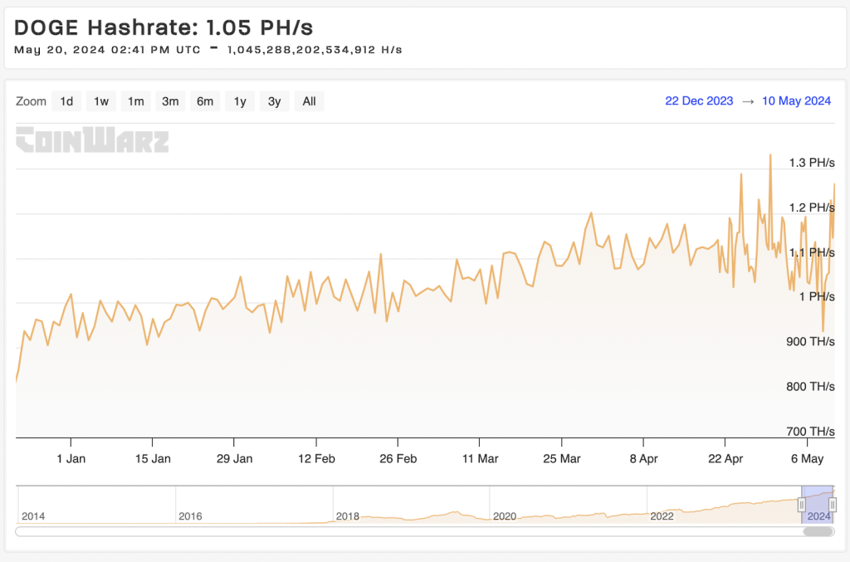
Task: Pick the 6m zoom range
Action: click(x=205, y=101)
